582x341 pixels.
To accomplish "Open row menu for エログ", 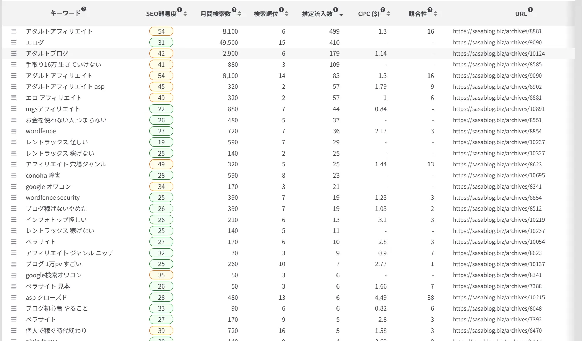I will tap(14, 42).
